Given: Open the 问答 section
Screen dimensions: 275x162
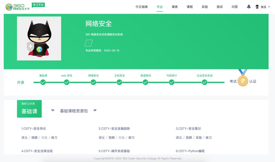Looking at the screenshot, I should (234, 7).
